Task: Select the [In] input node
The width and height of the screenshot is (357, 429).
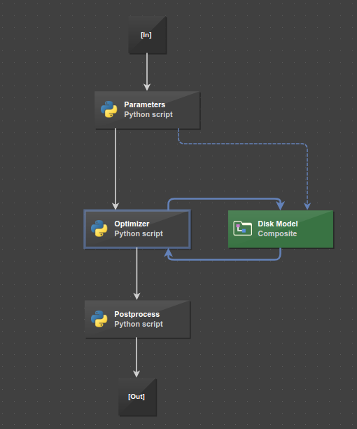Action: (x=148, y=35)
